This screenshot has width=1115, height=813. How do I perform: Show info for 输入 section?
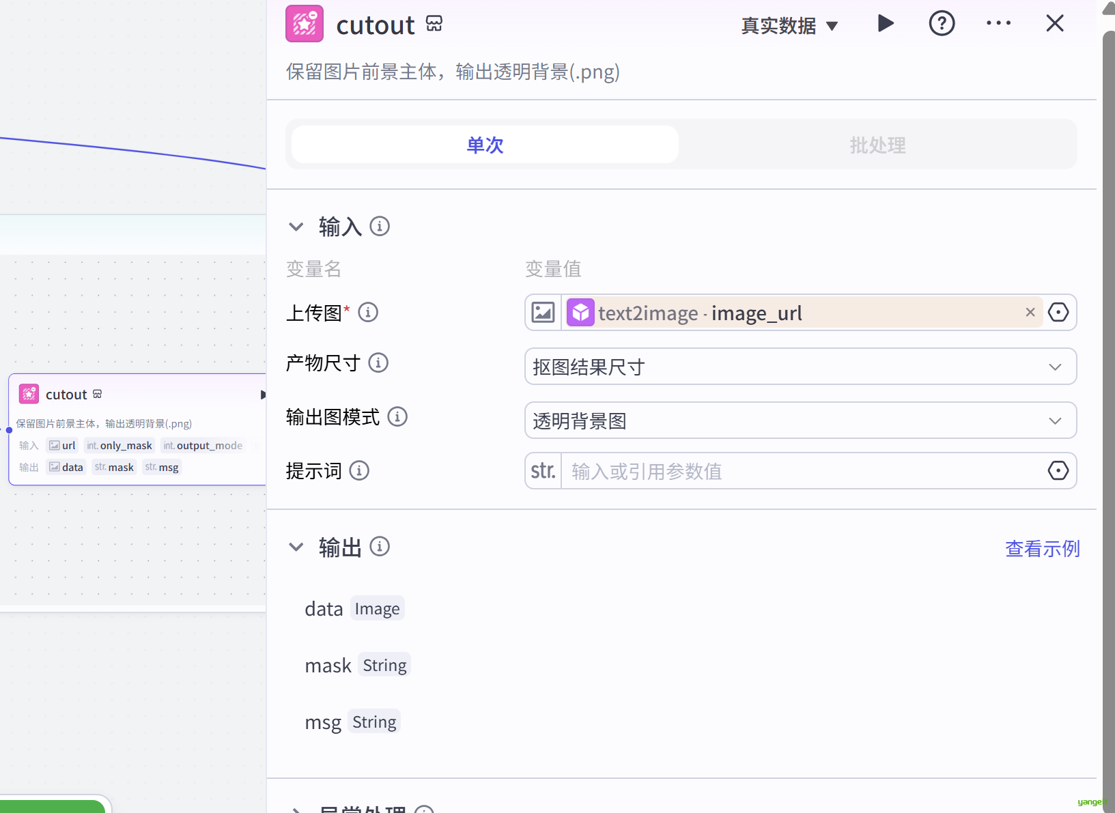click(x=380, y=226)
